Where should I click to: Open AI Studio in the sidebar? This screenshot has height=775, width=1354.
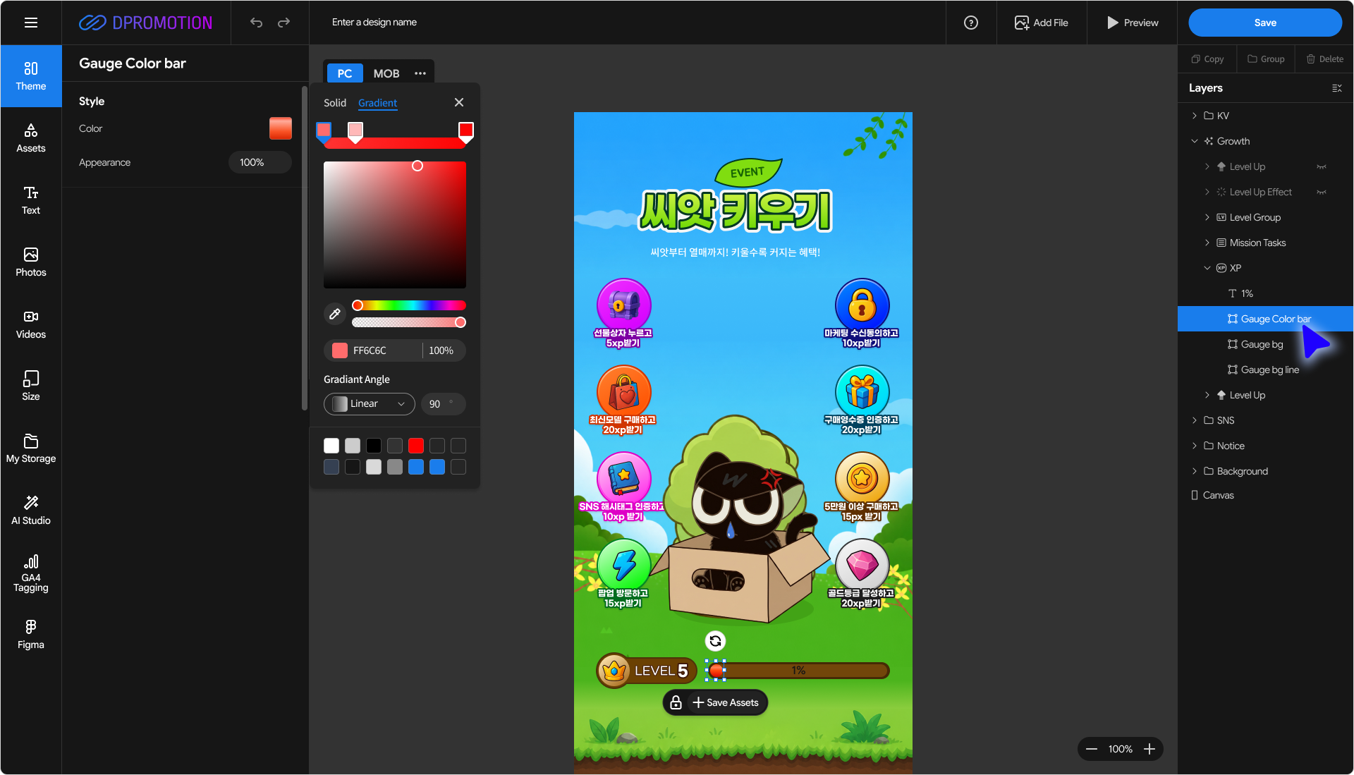coord(31,511)
